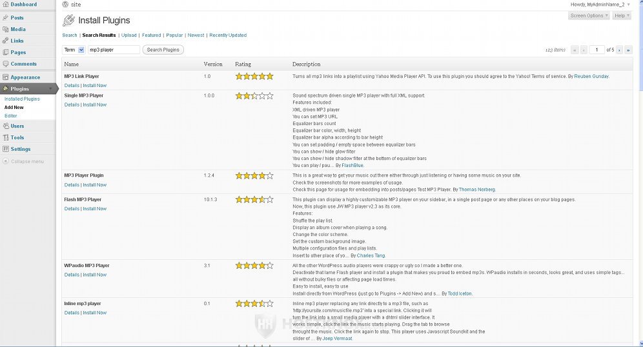Click Install Now for Single MP3 Player
643x347 pixels.
(95, 105)
